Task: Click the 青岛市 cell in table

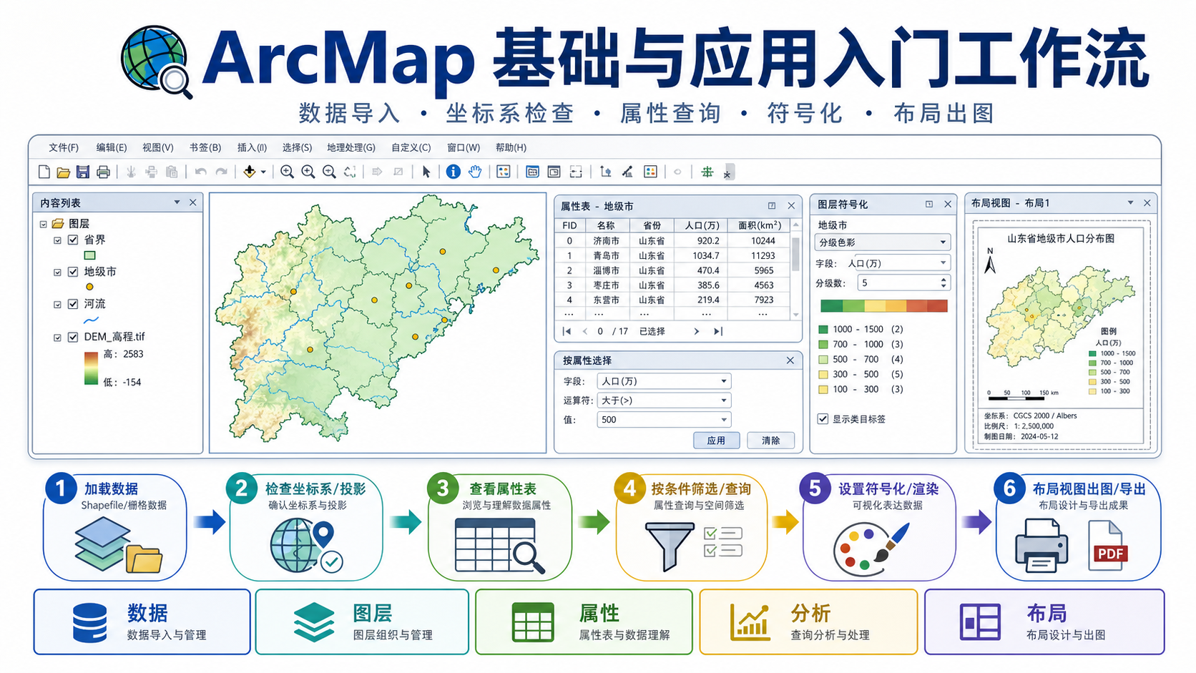Action: coord(608,255)
